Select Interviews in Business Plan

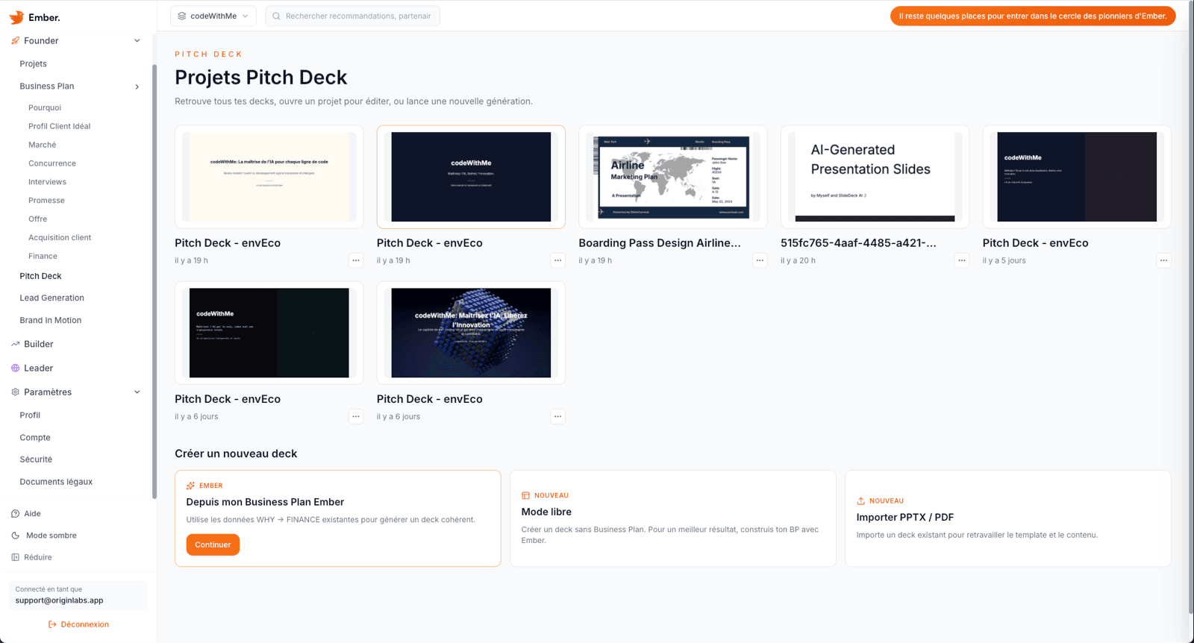pyautogui.click(x=47, y=182)
